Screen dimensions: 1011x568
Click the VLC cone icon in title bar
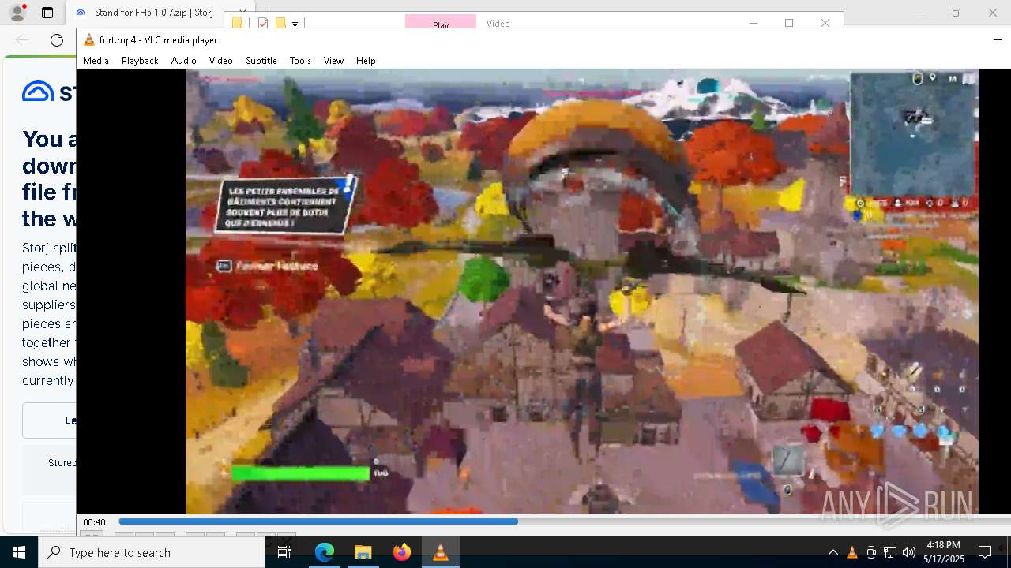(89, 40)
